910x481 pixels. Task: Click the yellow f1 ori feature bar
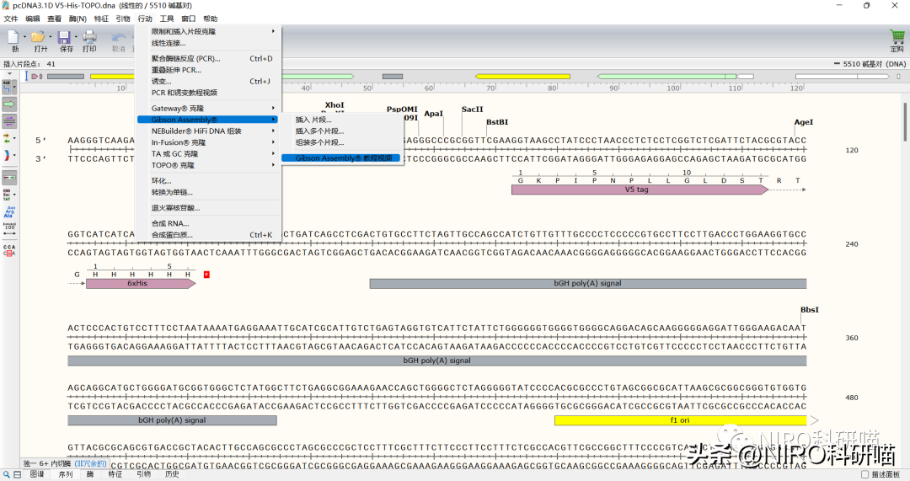click(679, 420)
